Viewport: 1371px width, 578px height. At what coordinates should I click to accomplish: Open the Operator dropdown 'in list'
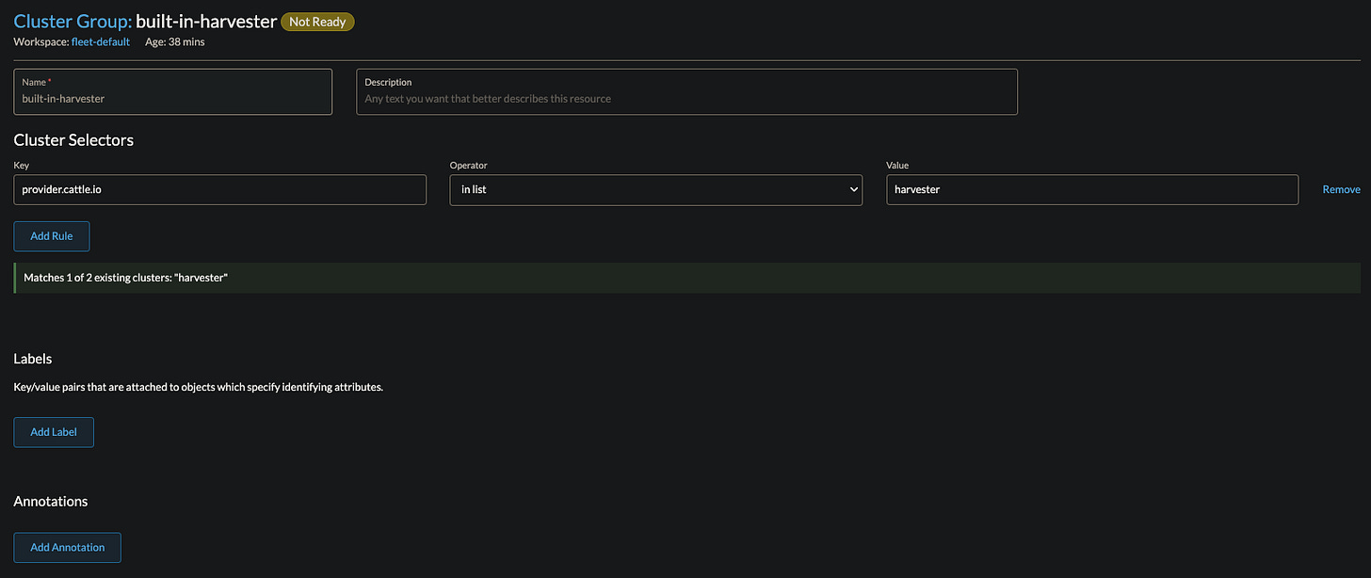656,189
